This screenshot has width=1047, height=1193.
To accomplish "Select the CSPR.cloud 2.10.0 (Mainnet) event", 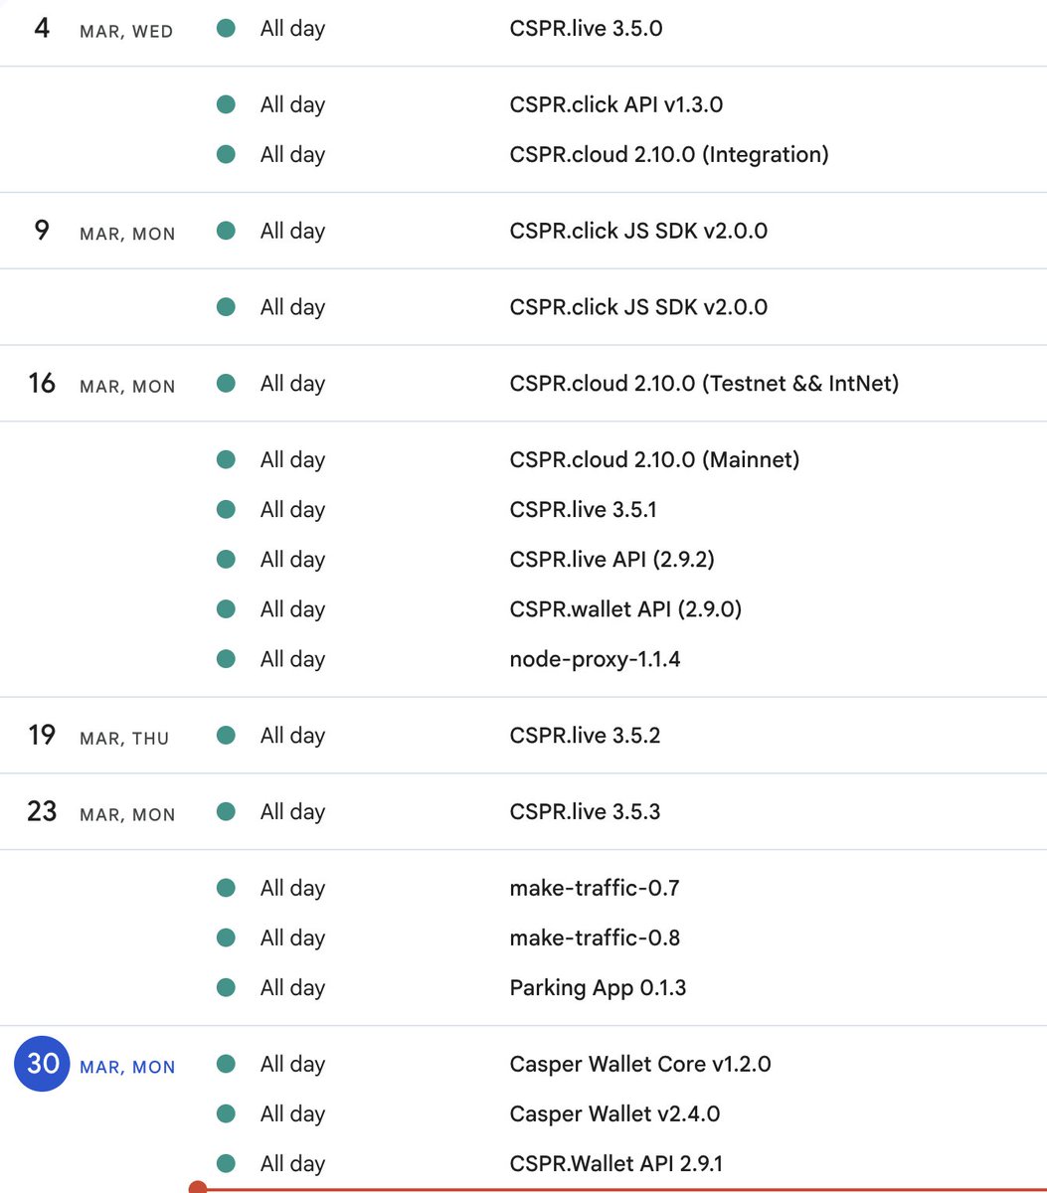I will (x=654, y=459).
